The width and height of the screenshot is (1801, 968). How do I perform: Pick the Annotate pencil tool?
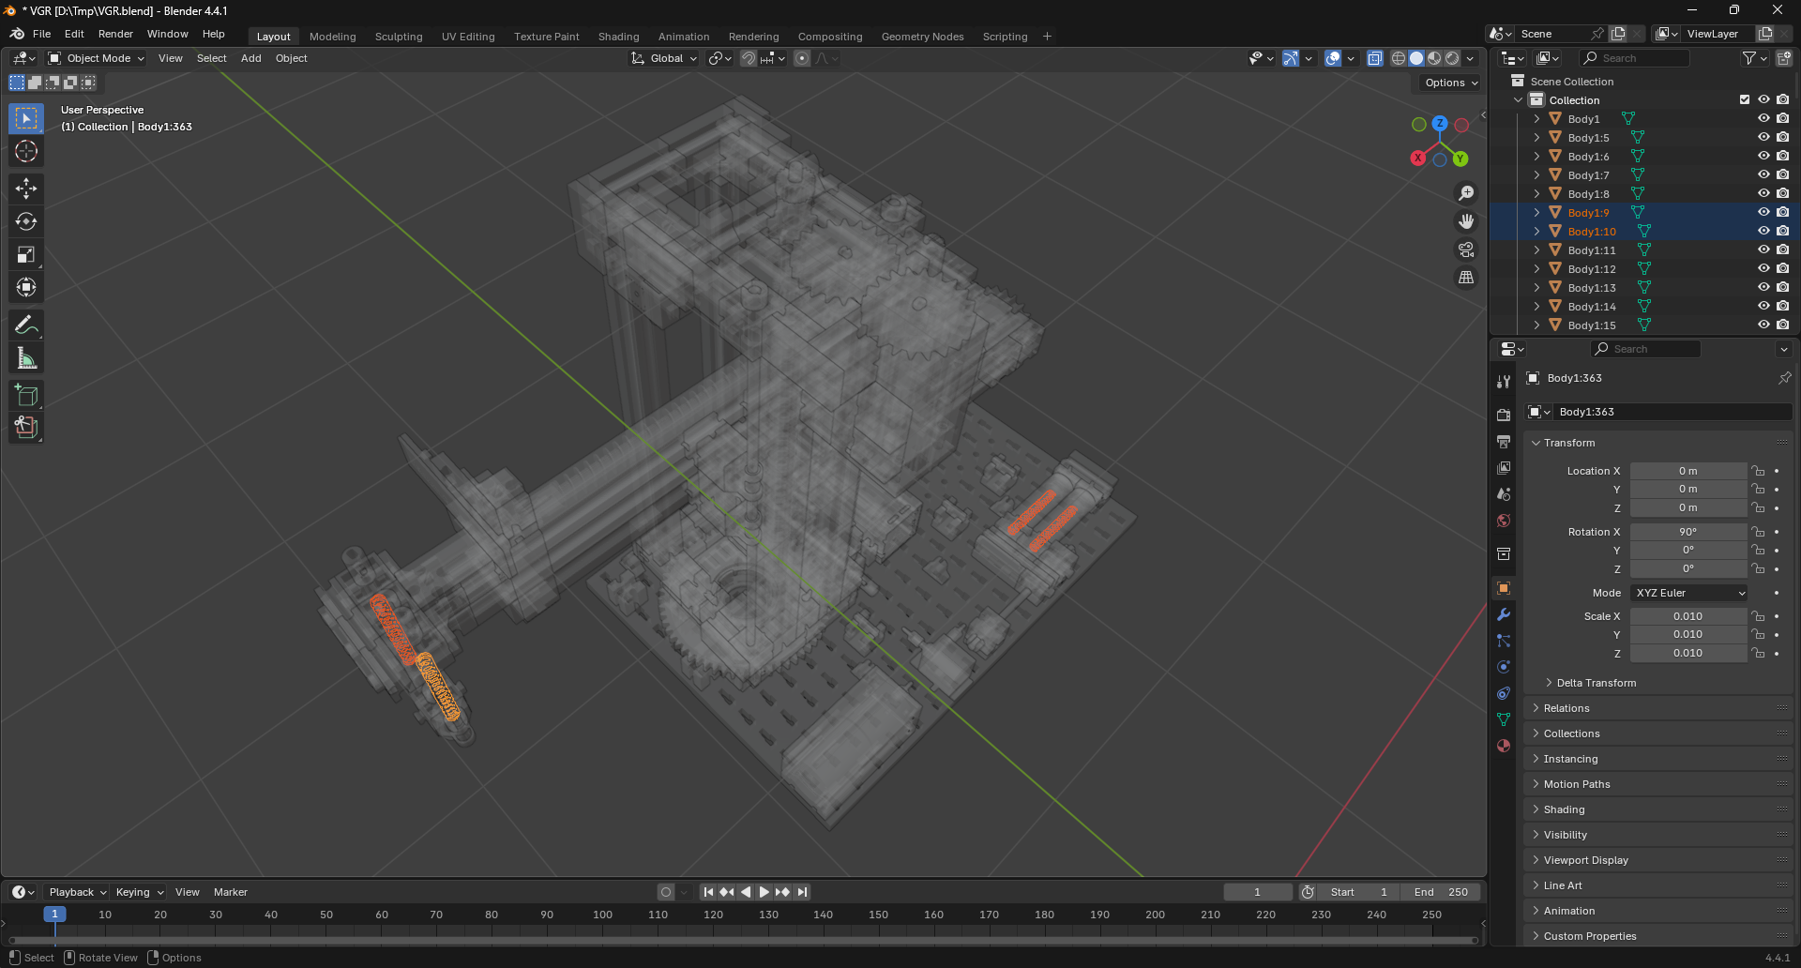point(26,325)
